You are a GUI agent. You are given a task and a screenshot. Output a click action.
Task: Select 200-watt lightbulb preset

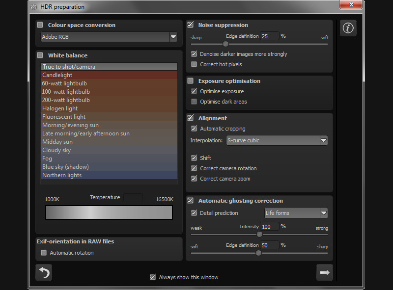pos(109,100)
